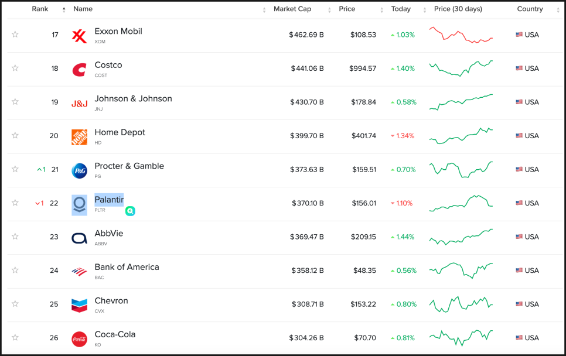The height and width of the screenshot is (356, 566).
Task: Click the $70.70 Coca-Cola price
Action: (365, 338)
